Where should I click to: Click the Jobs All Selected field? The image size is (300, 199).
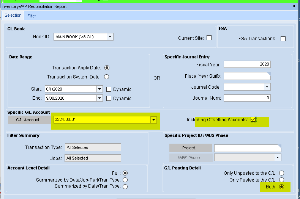93,158
